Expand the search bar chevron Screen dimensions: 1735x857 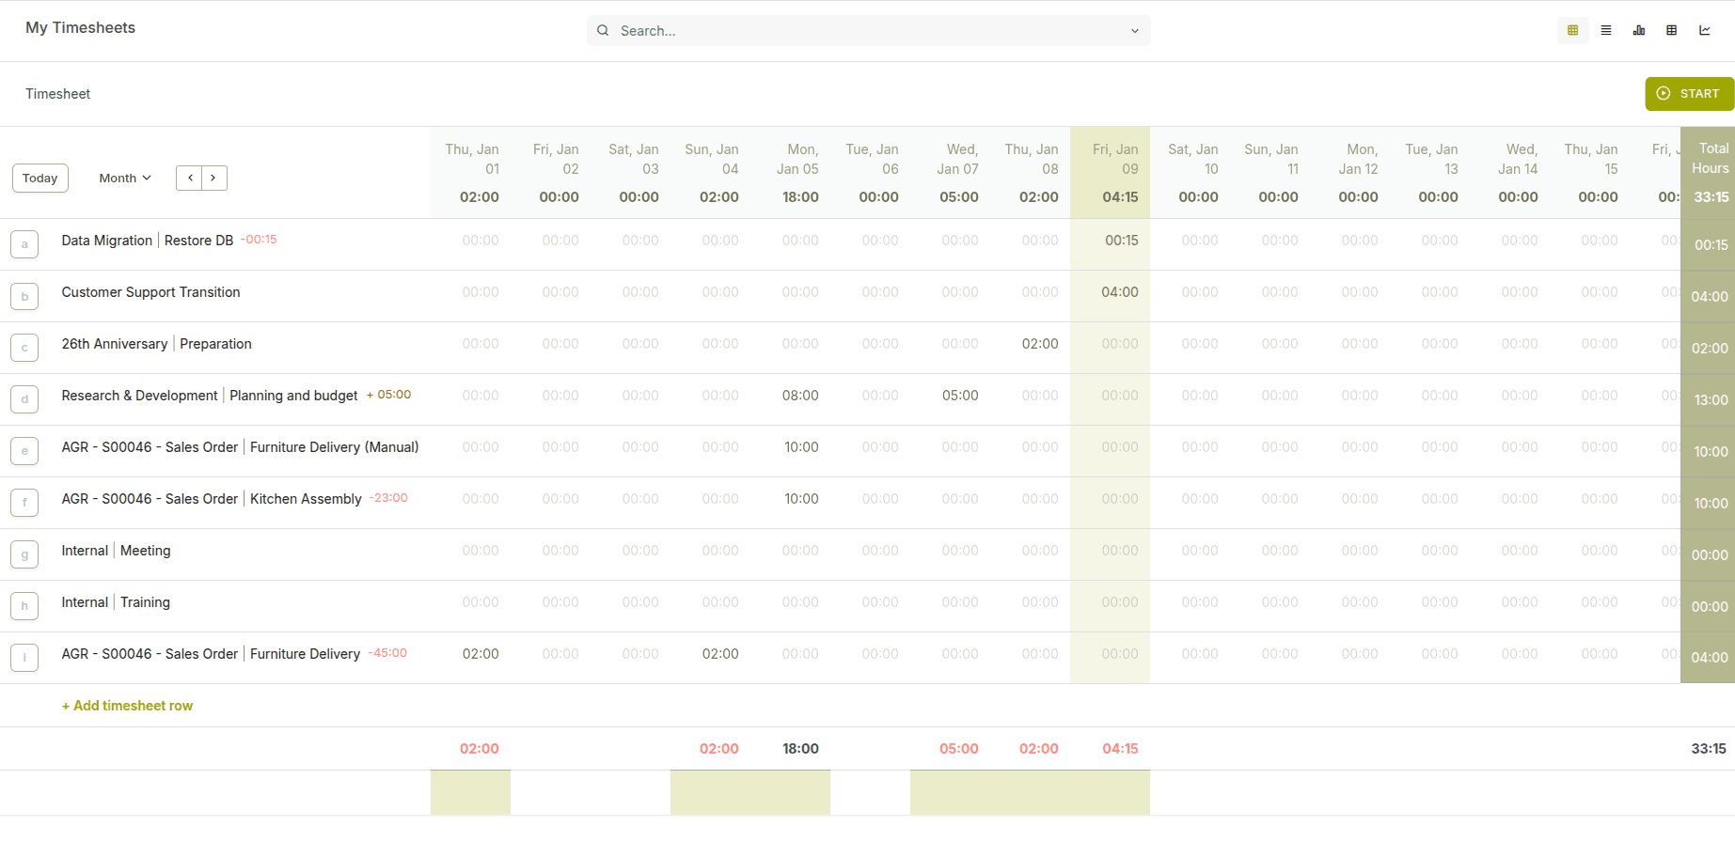pos(1134,30)
